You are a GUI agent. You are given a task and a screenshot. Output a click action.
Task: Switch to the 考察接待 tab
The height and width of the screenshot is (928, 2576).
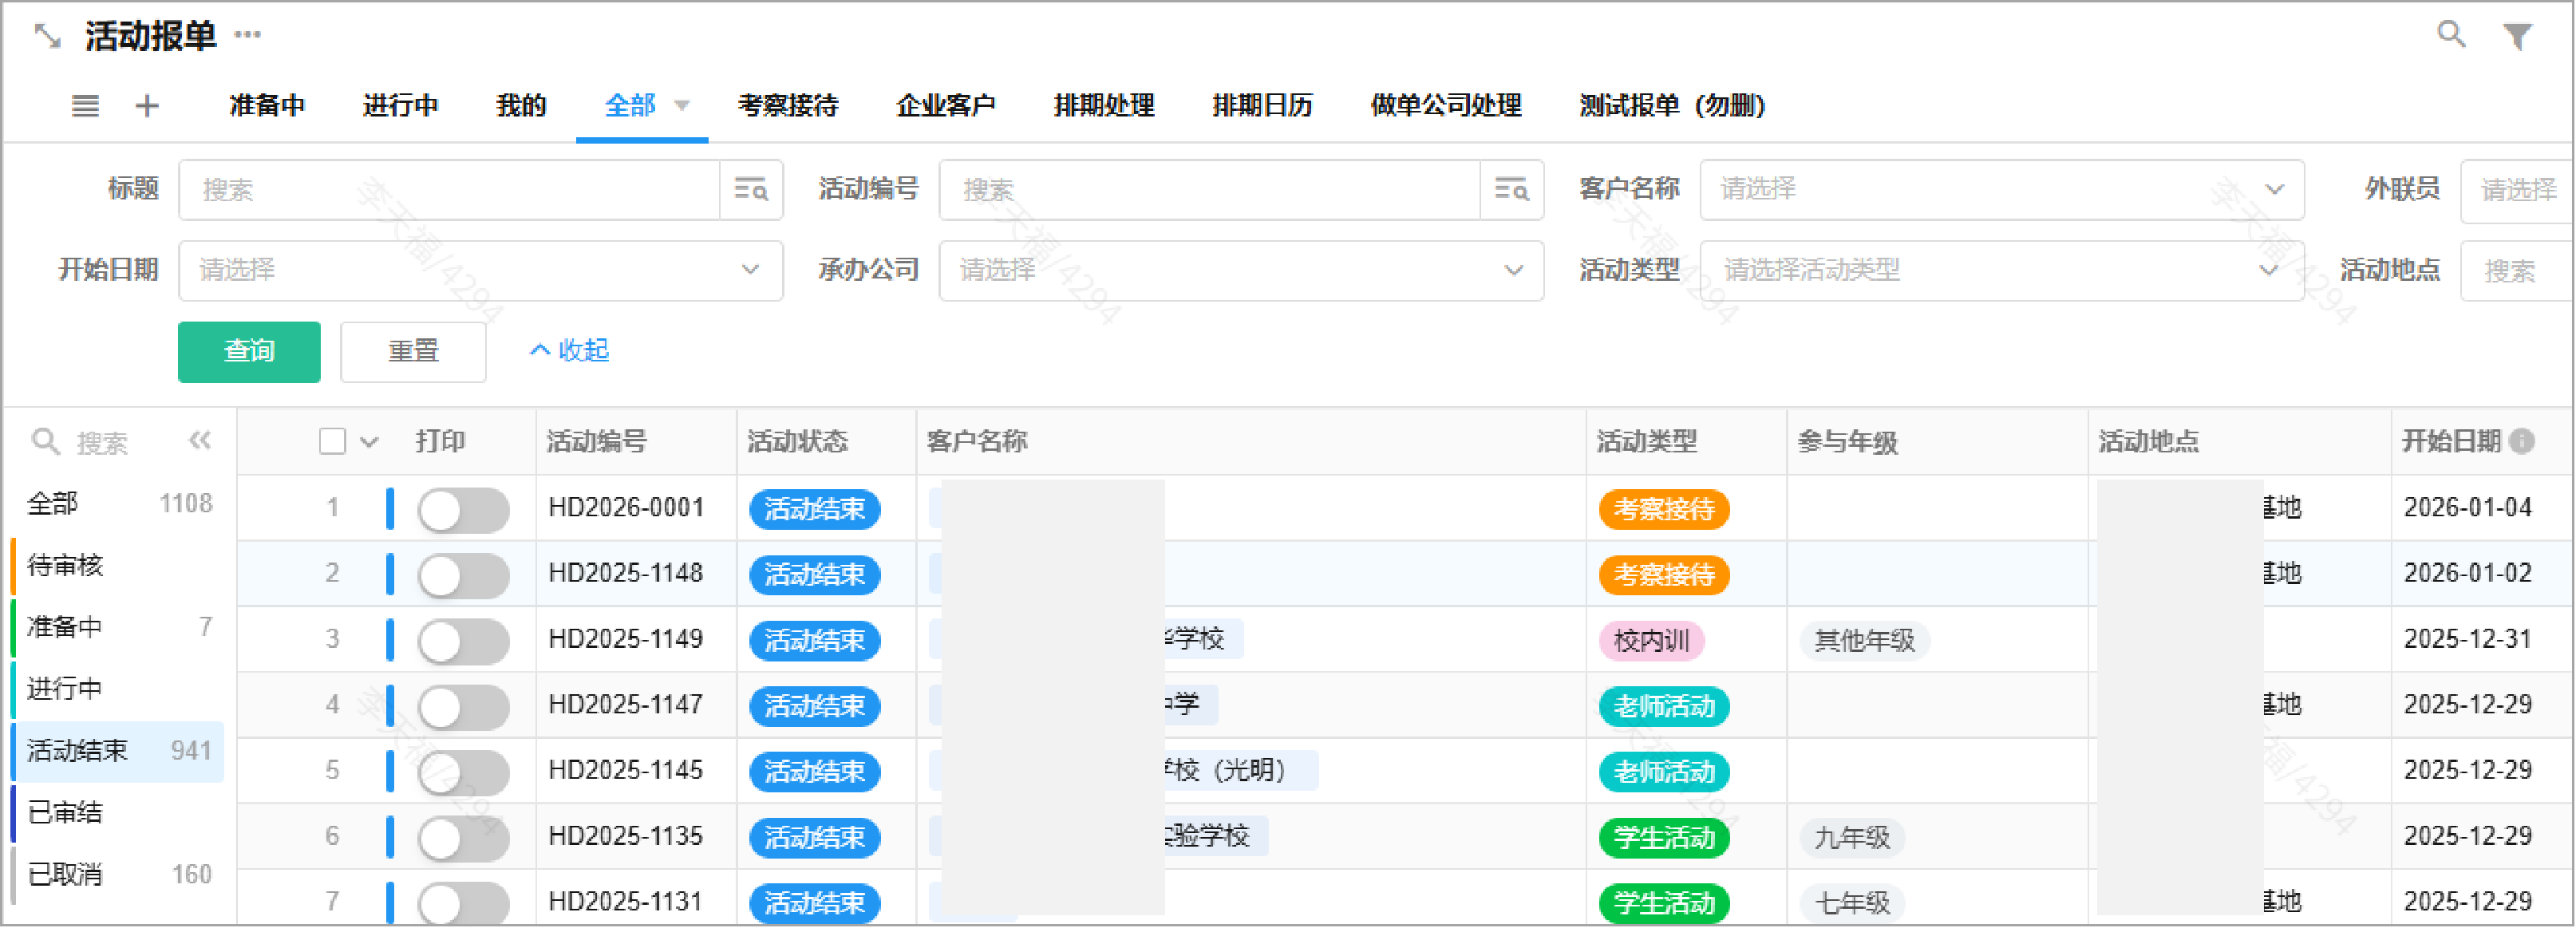[x=787, y=106]
